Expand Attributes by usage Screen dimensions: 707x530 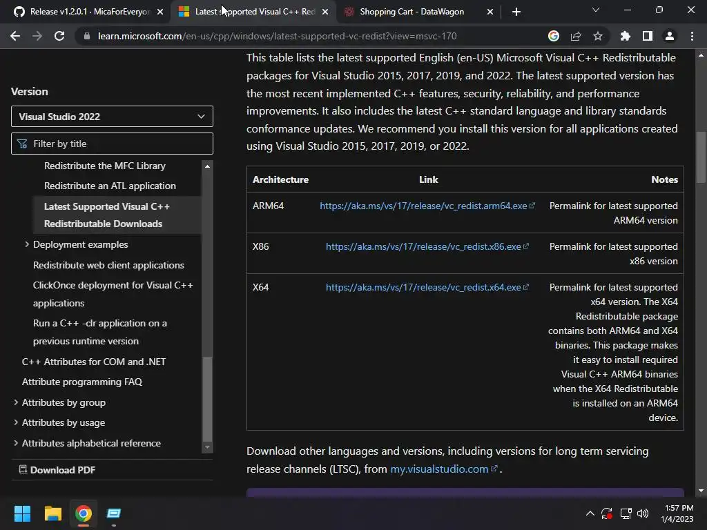[16, 422]
